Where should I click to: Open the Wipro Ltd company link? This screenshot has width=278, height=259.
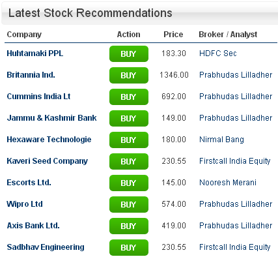[25, 204]
